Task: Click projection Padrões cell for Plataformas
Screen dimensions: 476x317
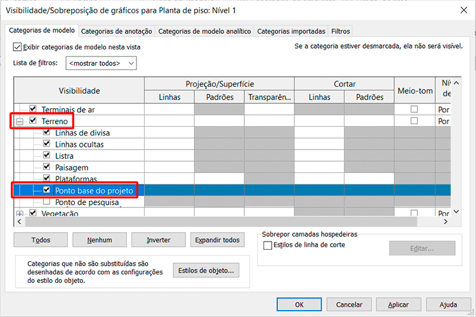Action: coord(219,179)
